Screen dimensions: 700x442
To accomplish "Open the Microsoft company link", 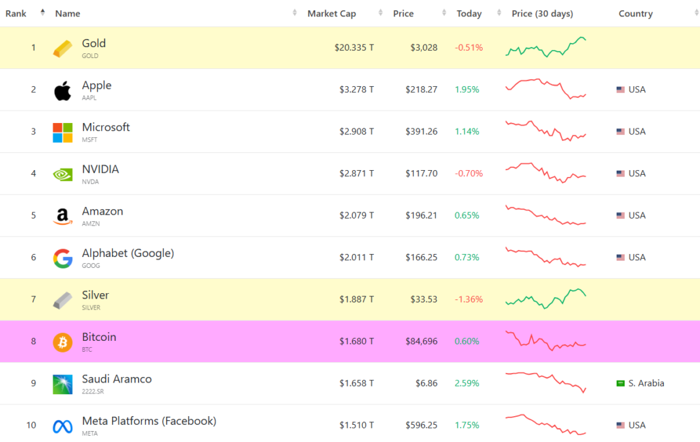I will click(106, 127).
